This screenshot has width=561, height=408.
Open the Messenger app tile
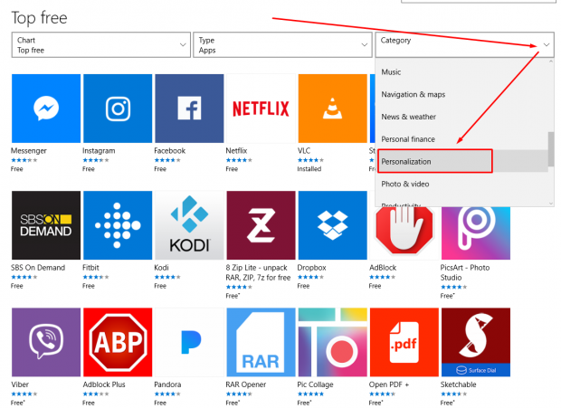(45, 109)
